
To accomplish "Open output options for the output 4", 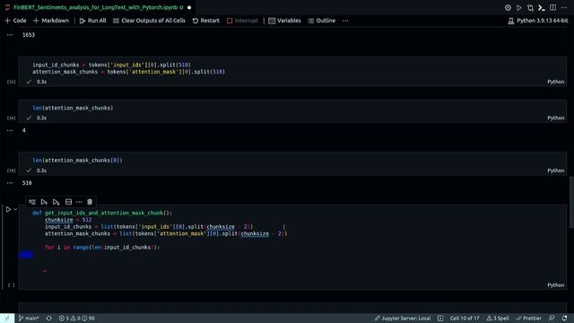I will (10, 130).
